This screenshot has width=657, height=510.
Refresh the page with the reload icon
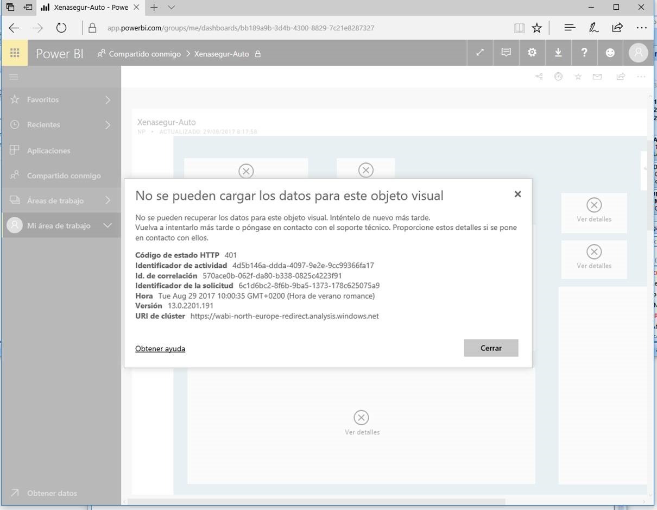coord(61,28)
